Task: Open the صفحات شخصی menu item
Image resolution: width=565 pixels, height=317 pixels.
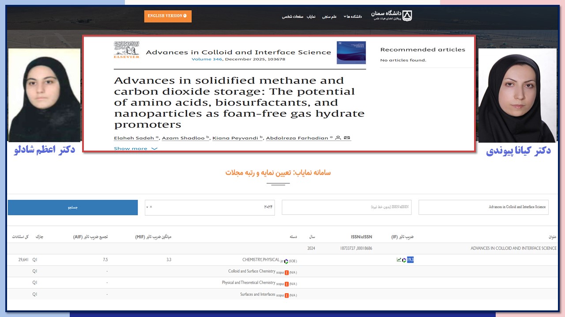Action: (293, 16)
